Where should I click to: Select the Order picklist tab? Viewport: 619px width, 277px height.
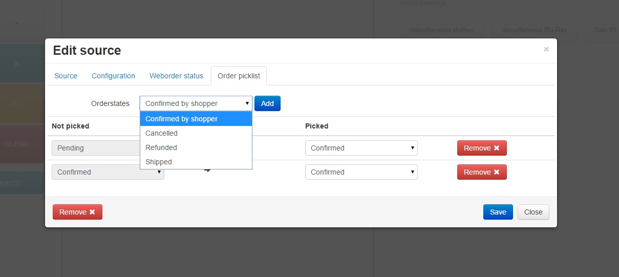[239, 76]
